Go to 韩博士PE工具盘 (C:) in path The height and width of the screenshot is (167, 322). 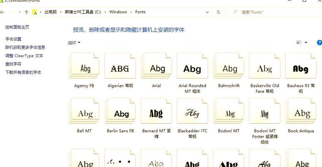[83, 12]
